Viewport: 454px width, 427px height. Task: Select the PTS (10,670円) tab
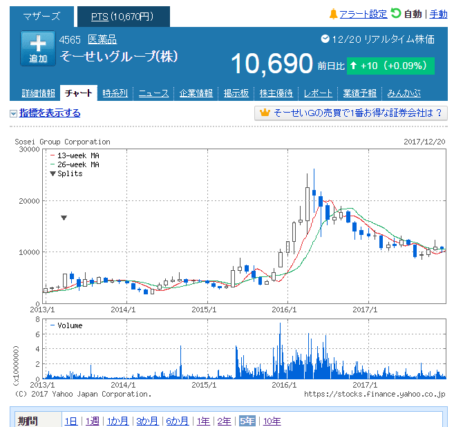click(124, 17)
